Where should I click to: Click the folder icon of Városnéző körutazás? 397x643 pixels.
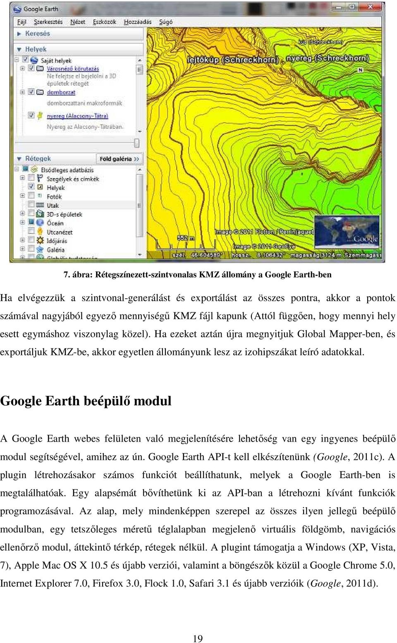40,68
